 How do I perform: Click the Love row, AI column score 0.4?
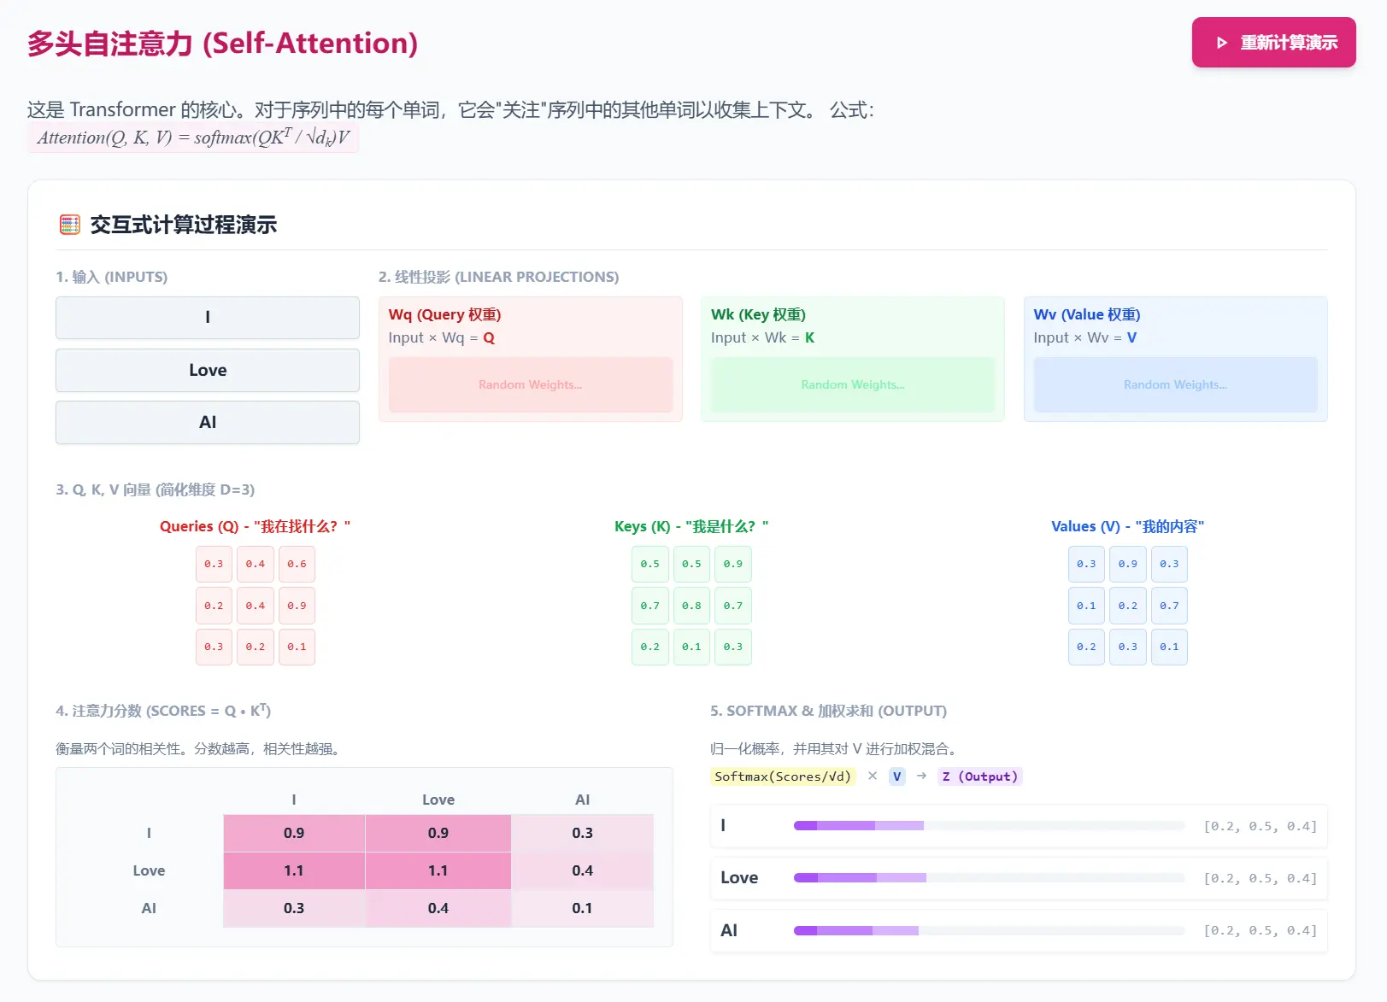coord(582,870)
